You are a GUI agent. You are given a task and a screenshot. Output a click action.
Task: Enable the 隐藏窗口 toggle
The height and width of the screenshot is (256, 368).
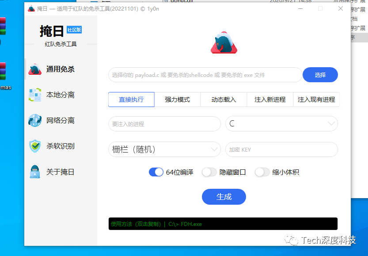tap(209, 172)
